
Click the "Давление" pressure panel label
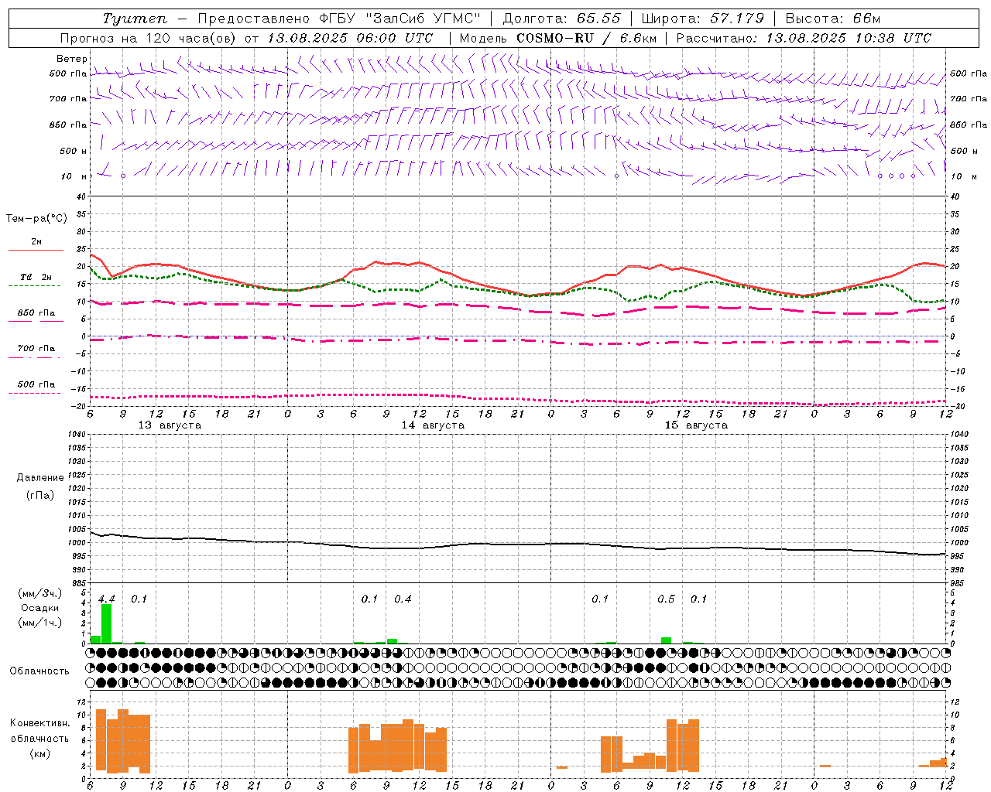coord(40,478)
